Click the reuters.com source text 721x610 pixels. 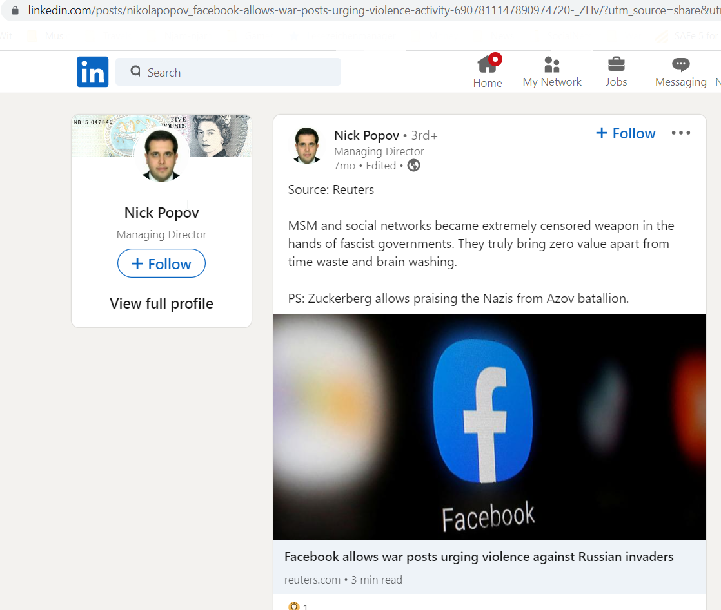click(x=312, y=580)
